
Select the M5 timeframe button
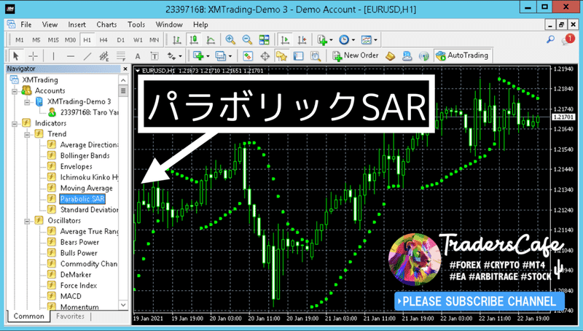pyautogui.click(x=36, y=40)
